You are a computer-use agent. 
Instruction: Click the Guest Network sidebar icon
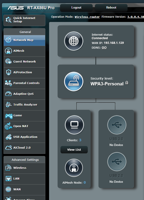8,61
